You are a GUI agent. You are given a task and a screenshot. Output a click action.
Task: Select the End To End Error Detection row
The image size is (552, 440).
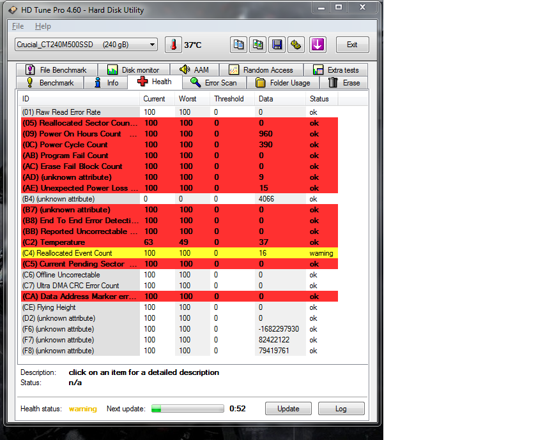[x=180, y=221]
